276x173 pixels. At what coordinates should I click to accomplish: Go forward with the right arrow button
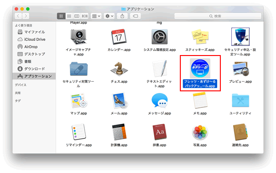pos(26,16)
